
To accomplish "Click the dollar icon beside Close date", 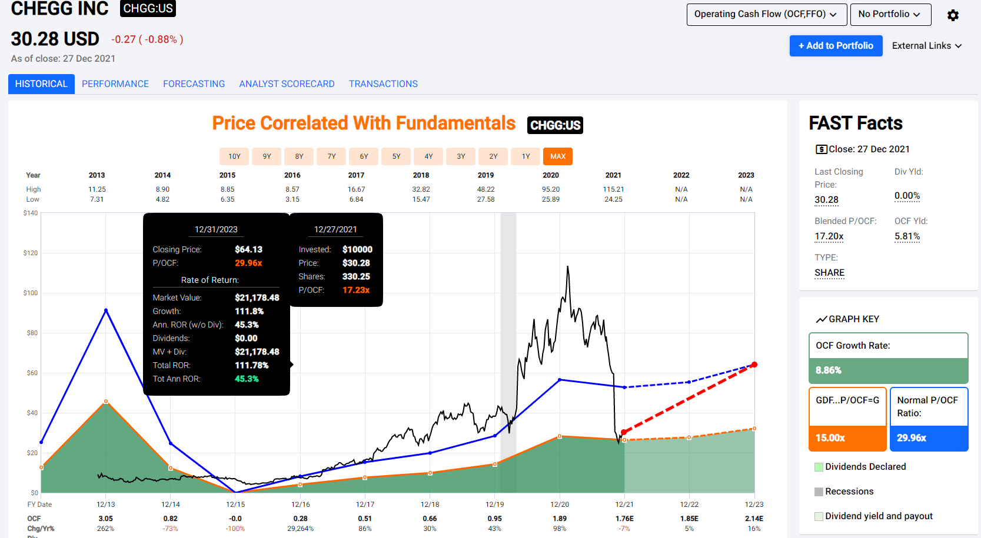I will point(821,149).
